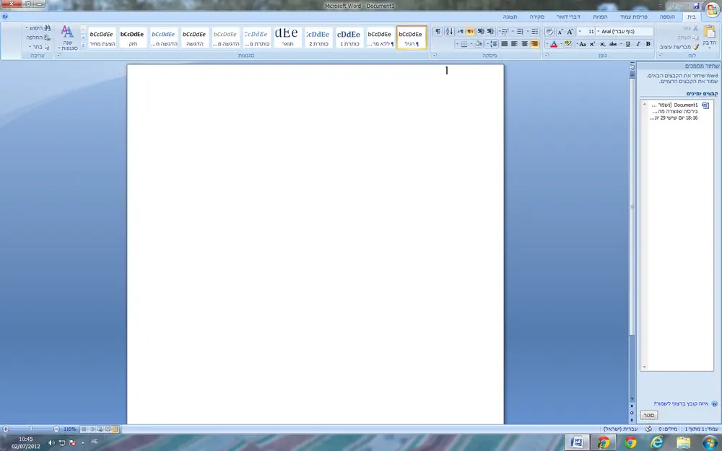
Task: Click the Sort A-Z paragraph icon
Action: point(448,32)
